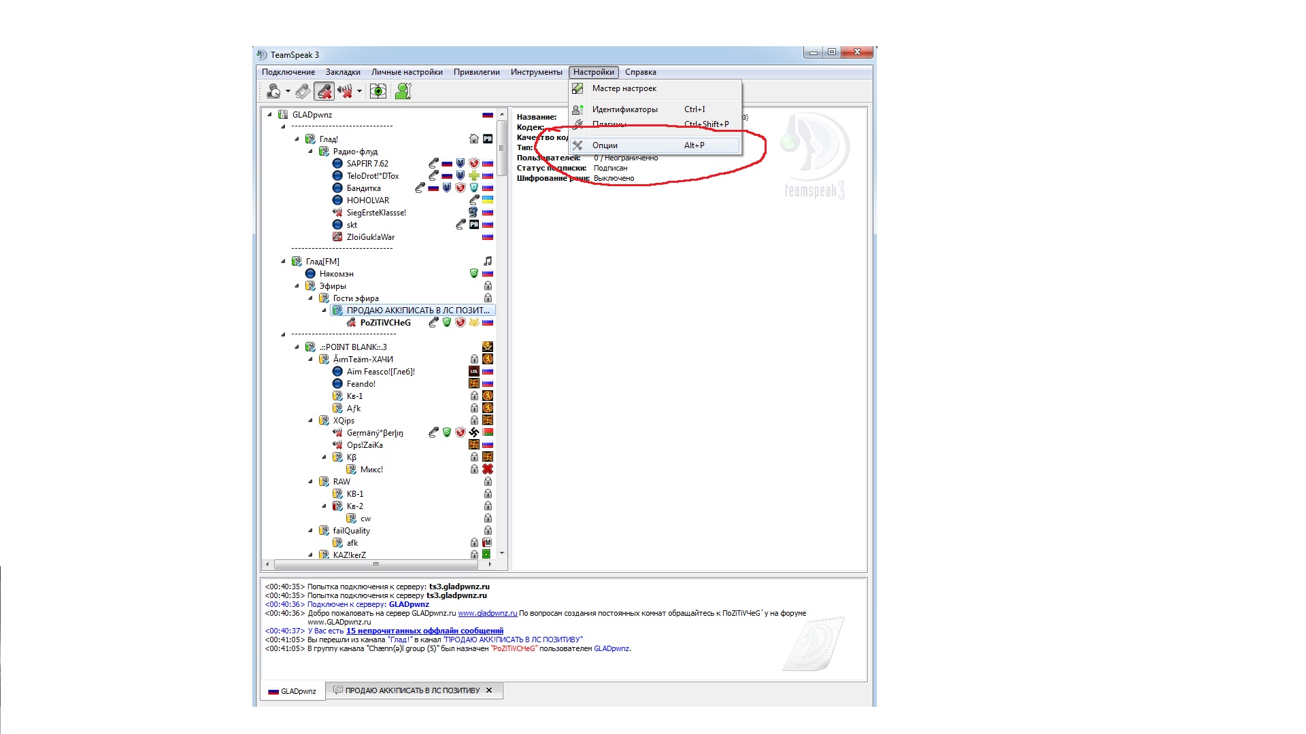
Task: Close the ПРОДАЮ АКК chat tab
Action: click(x=489, y=691)
